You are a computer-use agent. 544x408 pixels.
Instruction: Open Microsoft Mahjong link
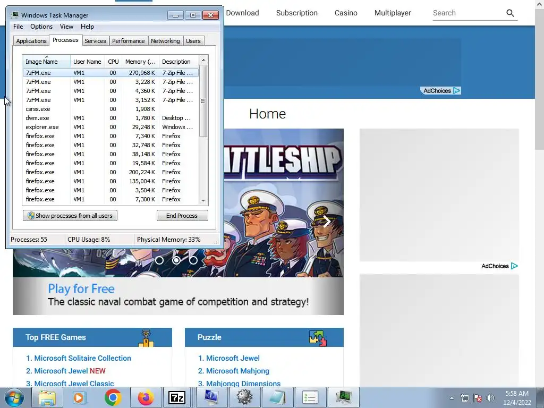pos(237,371)
